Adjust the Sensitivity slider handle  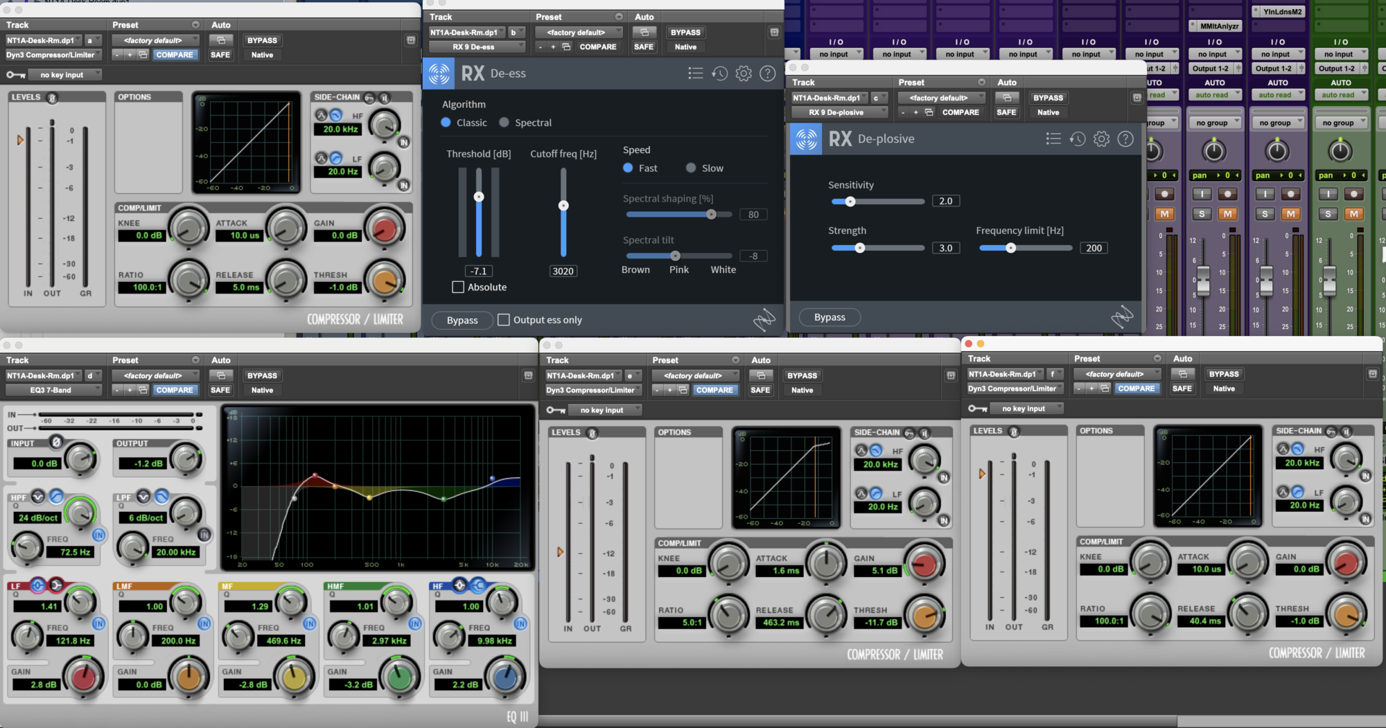click(x=850, y=202)
